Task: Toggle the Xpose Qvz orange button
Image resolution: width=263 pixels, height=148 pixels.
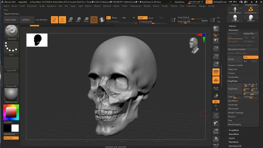Action: [216, 102]
